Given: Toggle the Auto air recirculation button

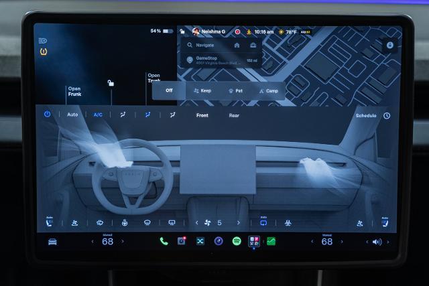Looking at the screenshot, I should click(x=263, y=222).
